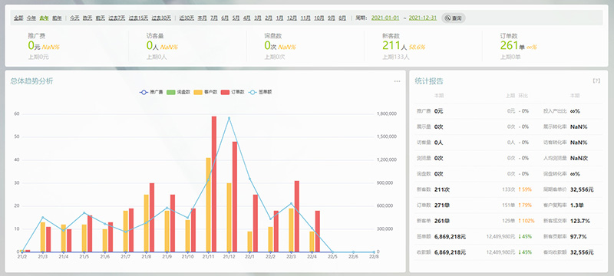Click the 总体趋势分析 panel title
Image resolution: width=614 pixels, height=276 pixels.
(31, 81)
